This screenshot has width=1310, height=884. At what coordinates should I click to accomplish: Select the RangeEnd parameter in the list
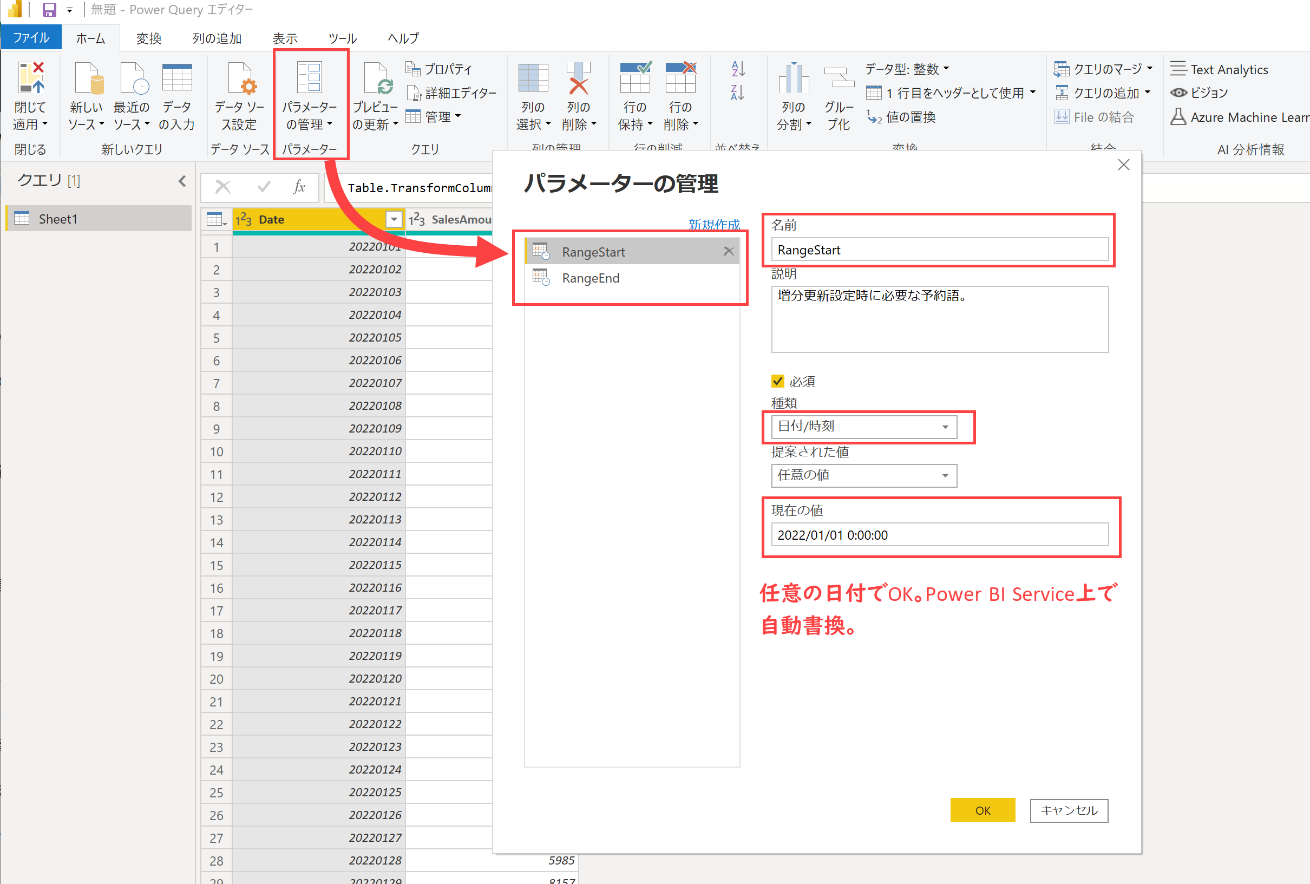point(591,278)
